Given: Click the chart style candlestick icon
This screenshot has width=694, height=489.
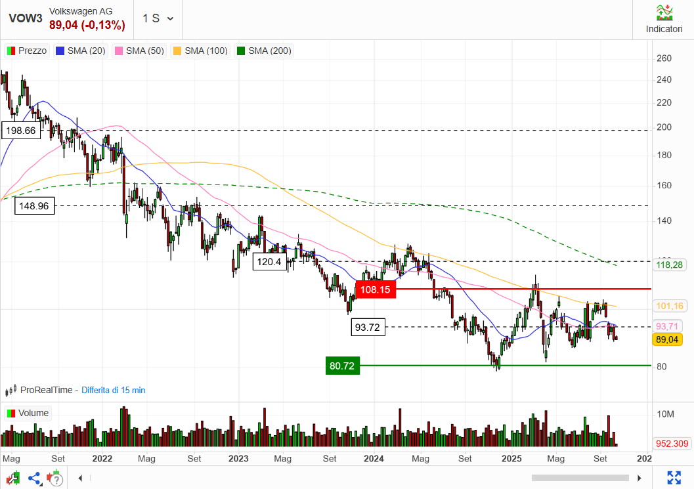Looking at the screenshot, I should pos(13,478).
